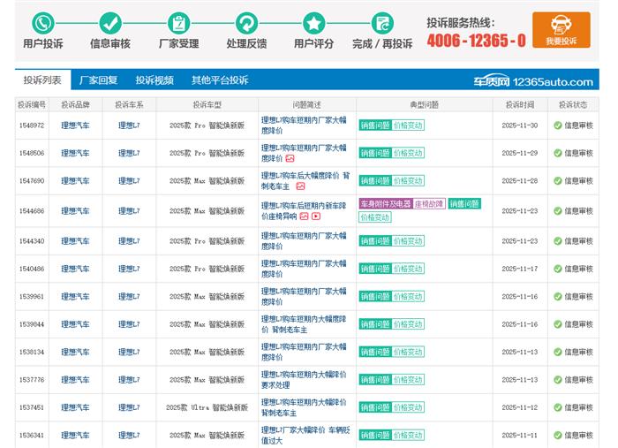Click the 厂家受理 clipboard step icon
The width and height of the screenshot is (618, 448).
[178, 23]
